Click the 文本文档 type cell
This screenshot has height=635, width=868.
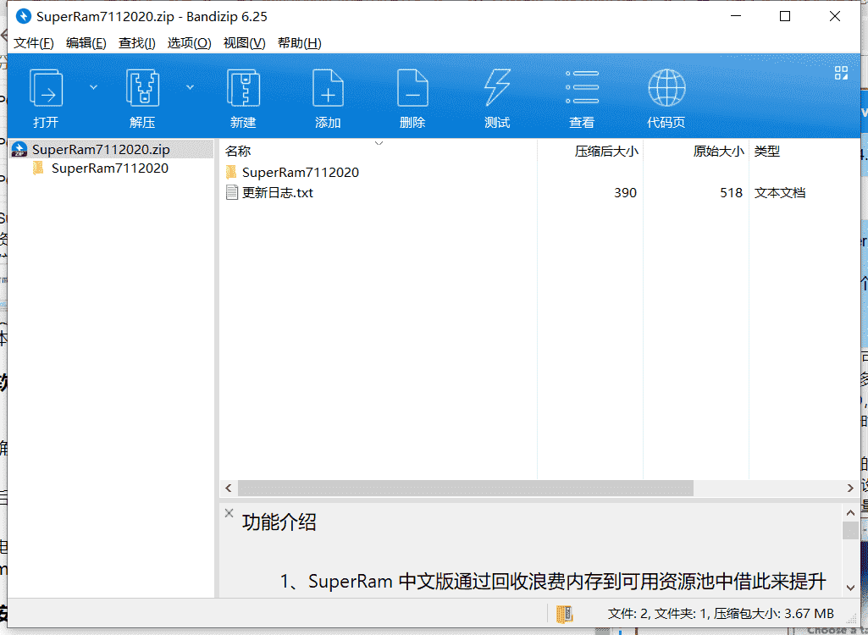(x=779, y=193)
